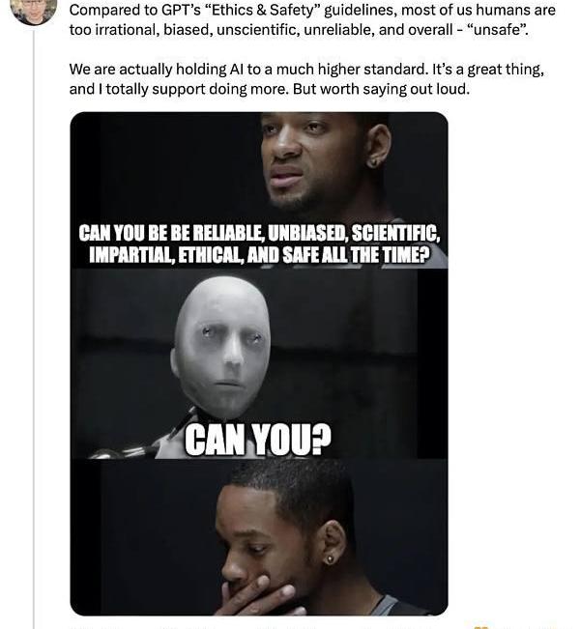Click the man's ear in the top panel

coord(377,145)
